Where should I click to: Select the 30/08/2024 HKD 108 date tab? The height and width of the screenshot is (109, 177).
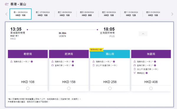pyautogui.click(x=109, y=14)
